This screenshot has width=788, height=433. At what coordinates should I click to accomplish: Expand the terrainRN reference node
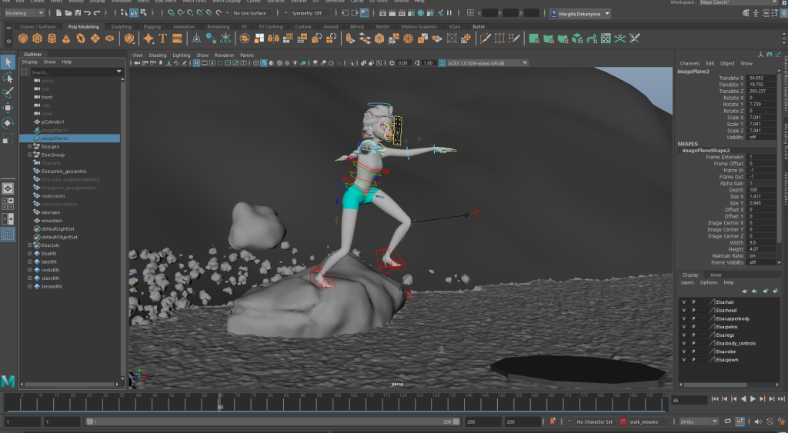[x=30, y=286]
